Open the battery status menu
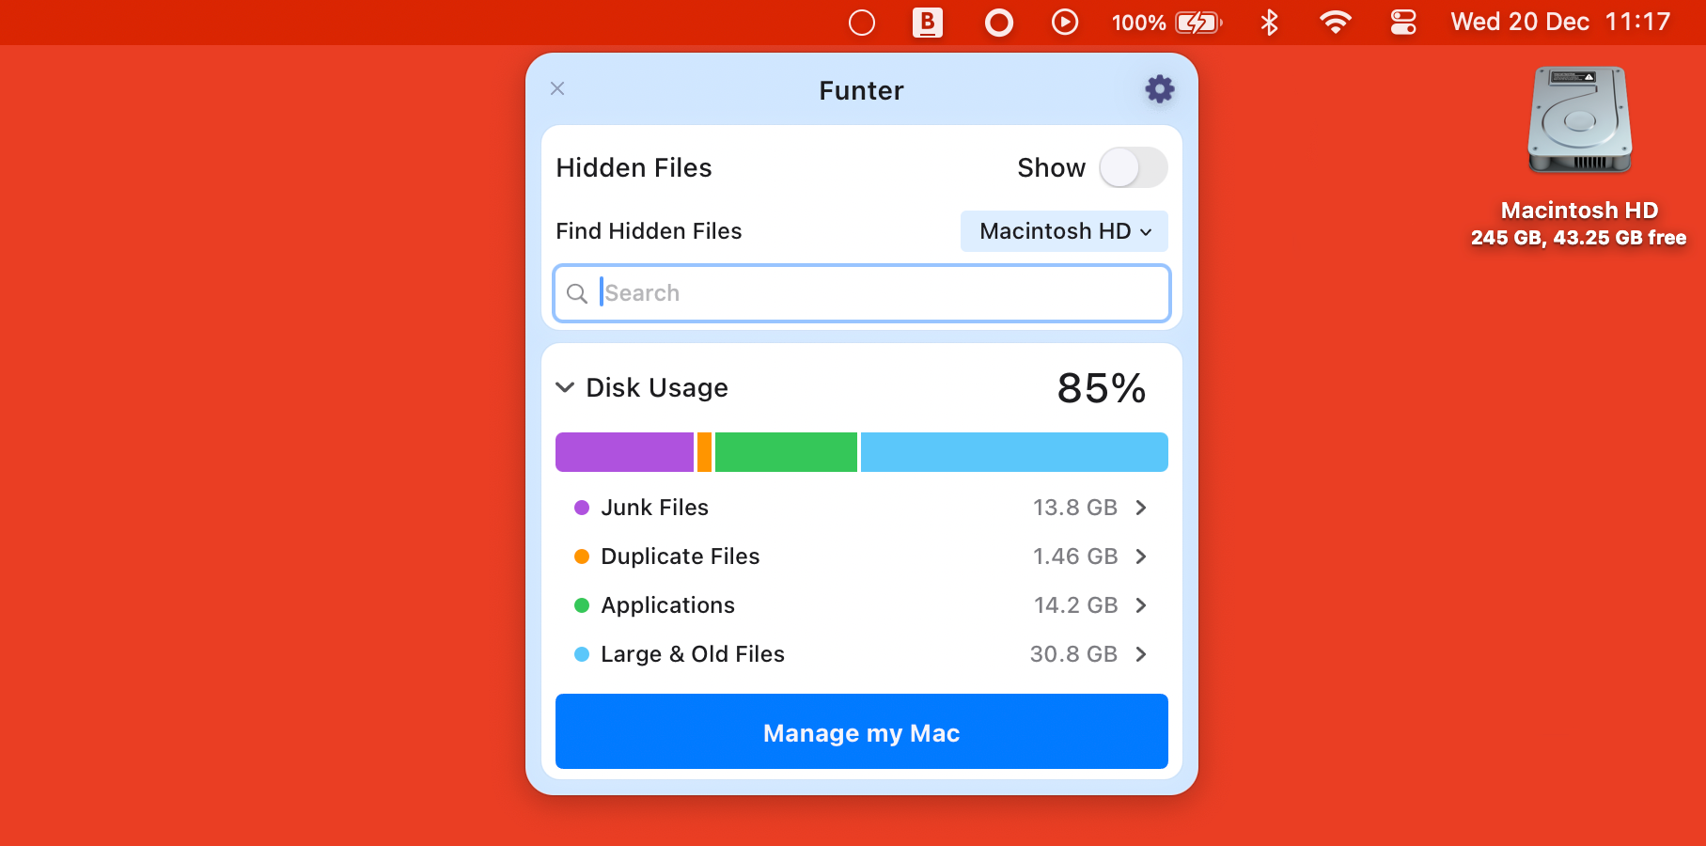 pyautogui.click(x=1166, y=23)
